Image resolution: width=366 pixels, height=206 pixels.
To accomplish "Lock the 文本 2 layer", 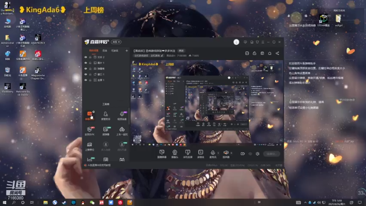I will [x=90, y=57].
